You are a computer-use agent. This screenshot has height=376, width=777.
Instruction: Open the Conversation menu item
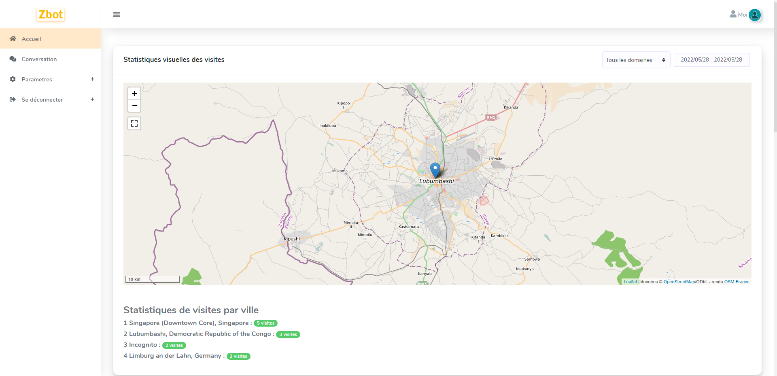click(x=39, y=59)
